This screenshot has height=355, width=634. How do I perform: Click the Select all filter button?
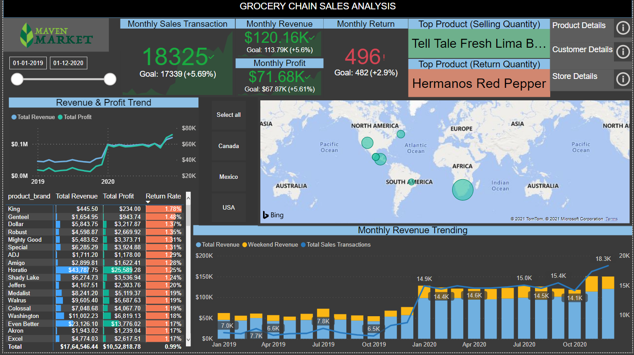228,115
